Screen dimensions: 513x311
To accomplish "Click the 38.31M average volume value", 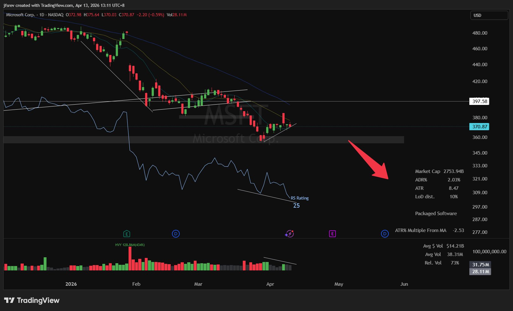I will (455, 254).
